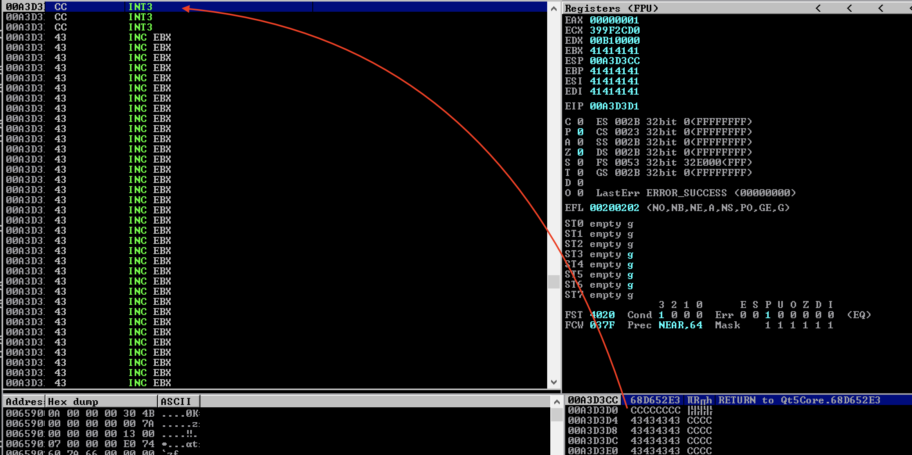The height and width of the screenshot is (455, 912).
Task: Select the EFL value 00200202
Action: [x=614, y=208]
